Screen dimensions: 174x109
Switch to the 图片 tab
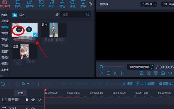(x=41, y=4)
